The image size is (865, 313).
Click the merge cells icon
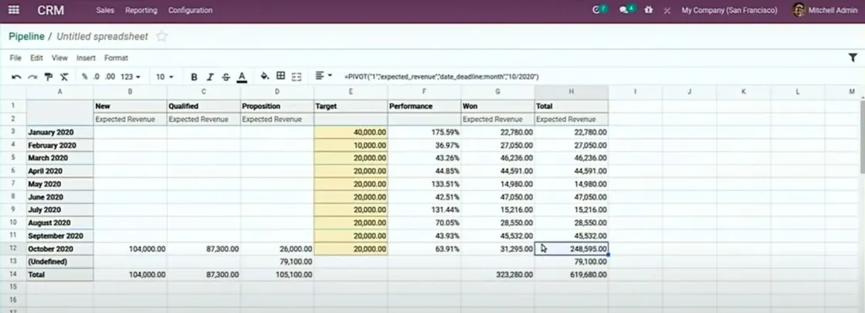click(x=297, y=76)
